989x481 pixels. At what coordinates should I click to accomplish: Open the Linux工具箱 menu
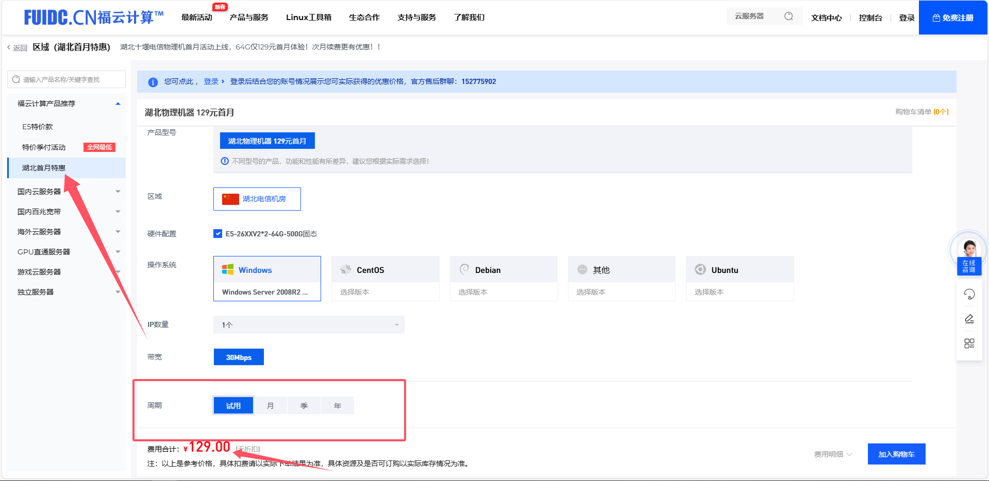[308, 18]
